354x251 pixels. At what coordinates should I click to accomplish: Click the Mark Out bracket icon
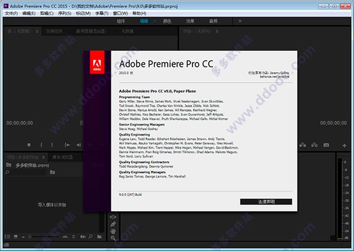52,145
